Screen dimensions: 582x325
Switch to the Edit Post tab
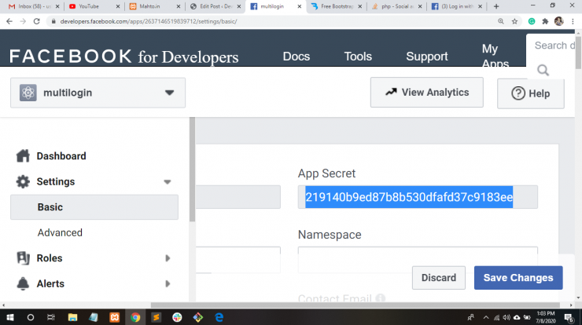pos(215,6)
